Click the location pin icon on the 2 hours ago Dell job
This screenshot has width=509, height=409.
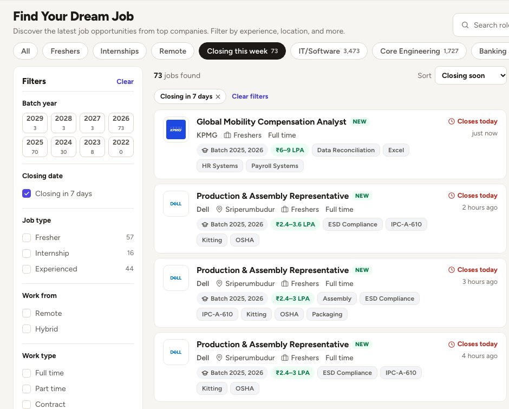[x=219, y=209]
